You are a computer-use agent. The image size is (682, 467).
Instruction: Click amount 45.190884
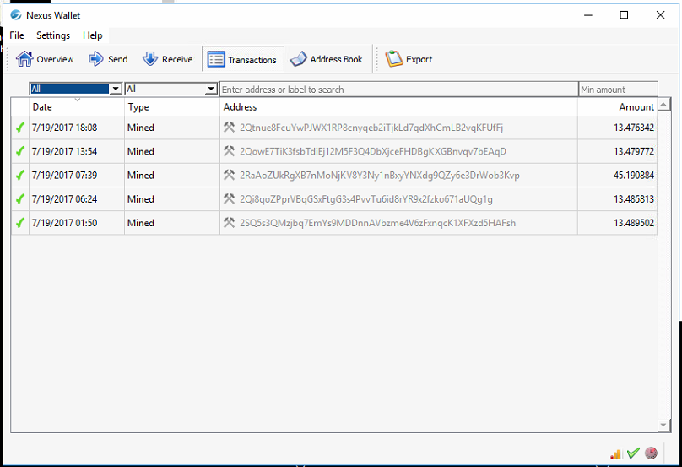(x=634, y=176)
